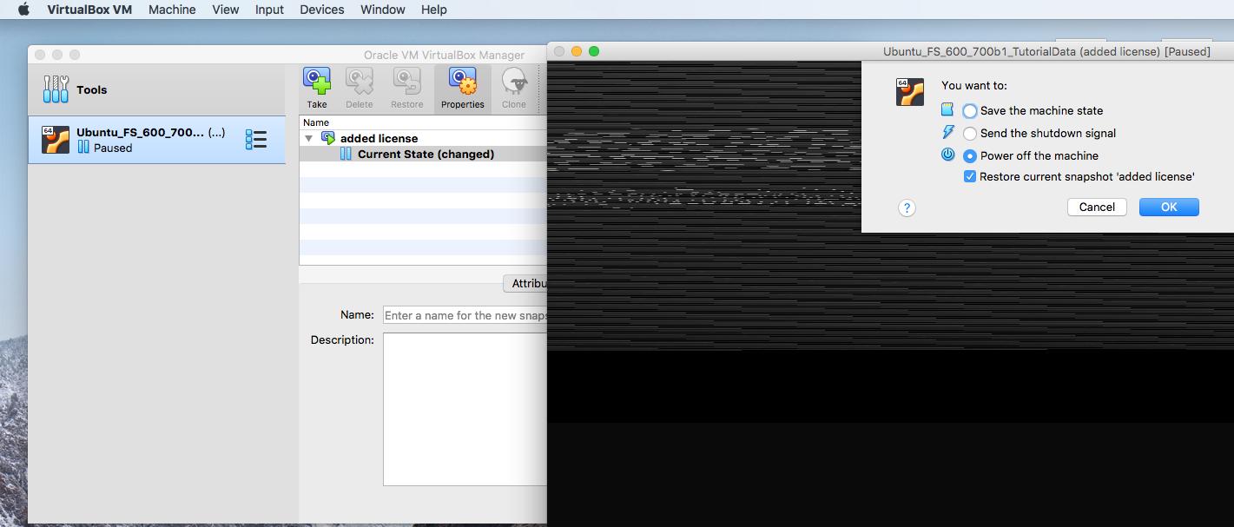Open snapshot Properties in the toolbar
The image size is (1234, 527).
click(462, 82)
